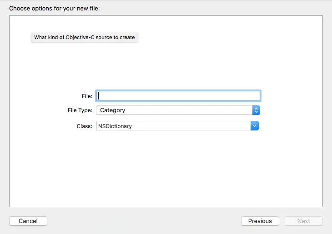Click gray space between Cancel and Previous

tap(143, 221)
